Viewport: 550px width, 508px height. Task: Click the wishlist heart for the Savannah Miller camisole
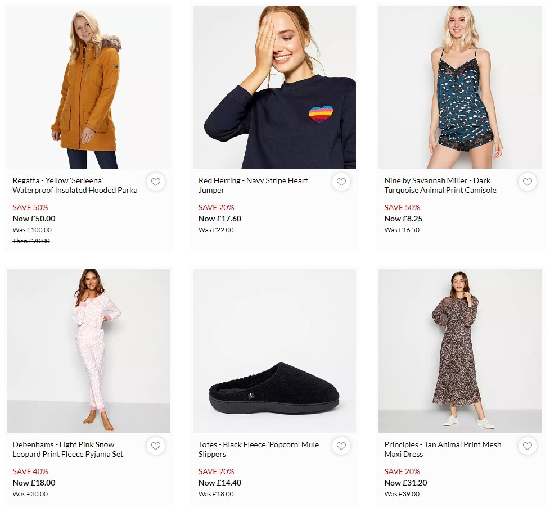(x=528, y=182)
